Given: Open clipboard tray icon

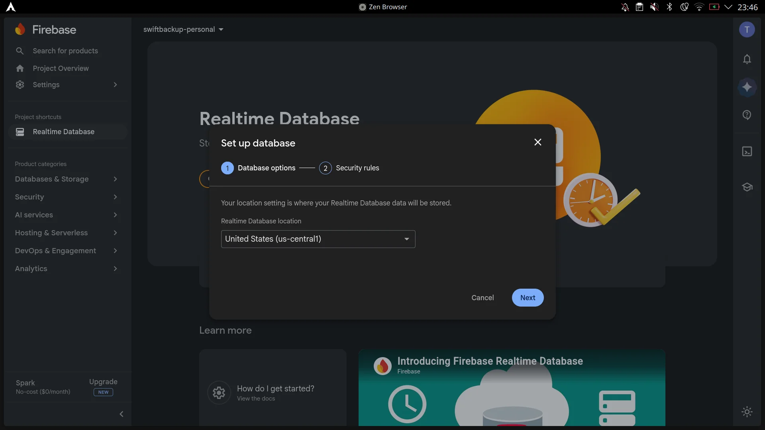Looking at the screenshot, I should pos(639,7).
